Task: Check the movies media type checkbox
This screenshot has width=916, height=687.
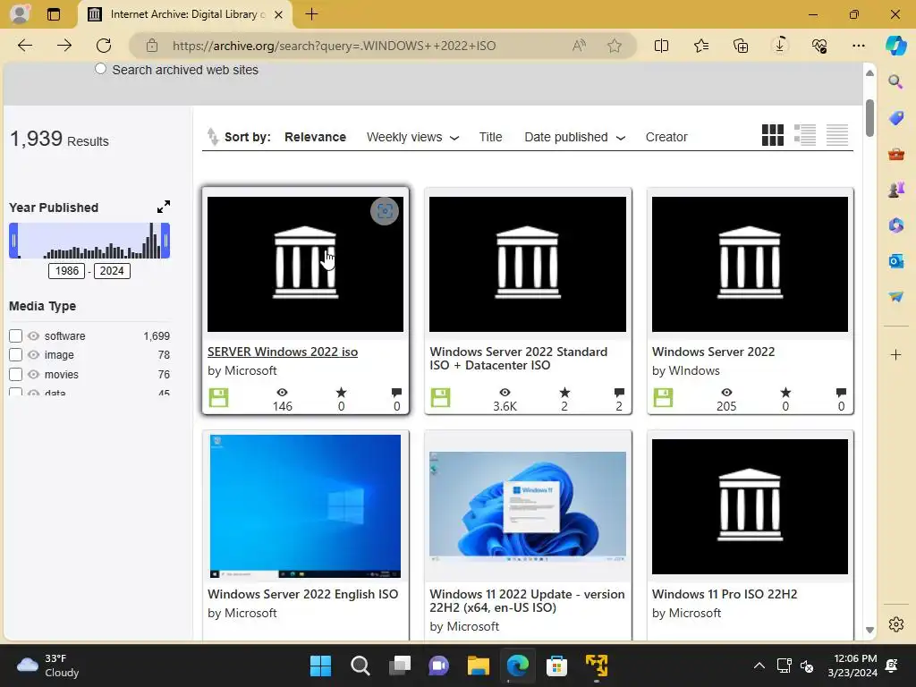Action: [16, 374]
